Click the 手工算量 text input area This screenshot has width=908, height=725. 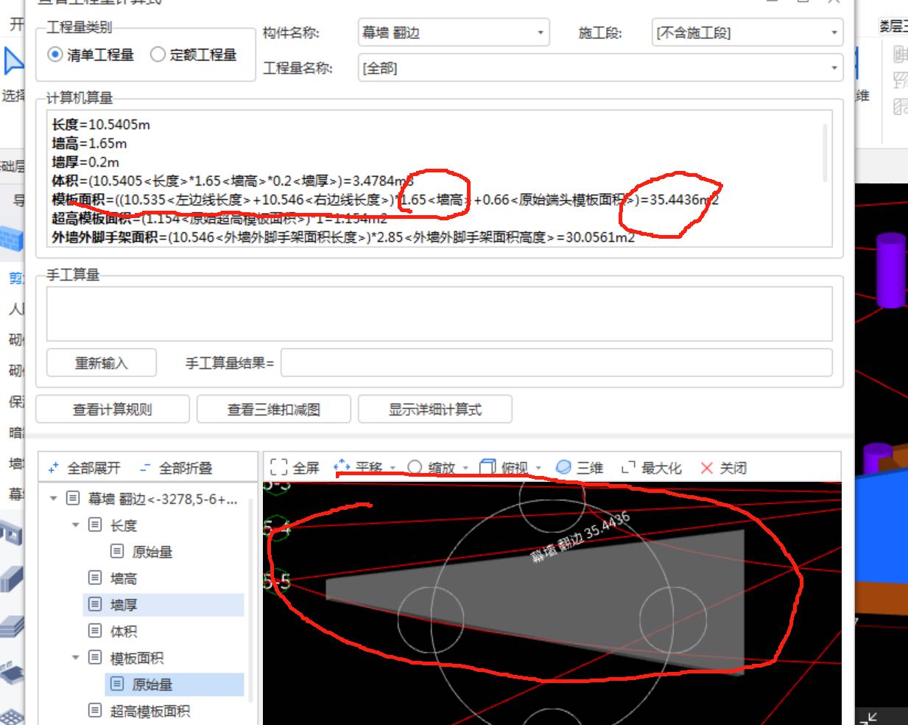(x=440, y=313)
